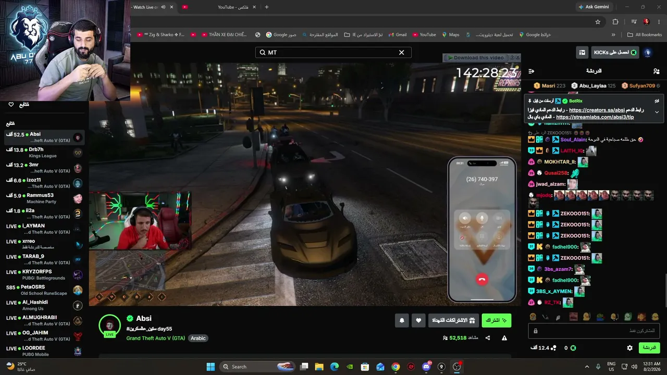This screenshot has width=667, height=375.
Task: Click the Masri top gifter entry
Action: [549, 86]
